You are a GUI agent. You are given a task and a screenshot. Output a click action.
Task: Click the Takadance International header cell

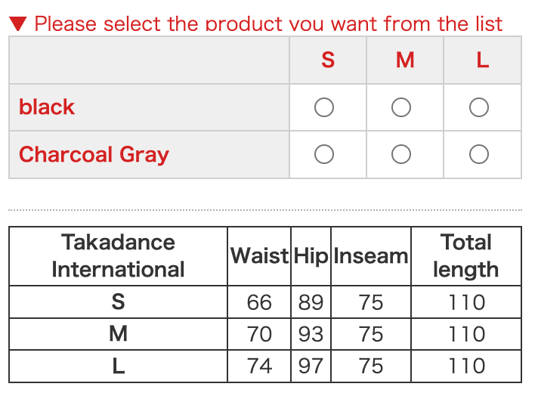click(x=118, y=256)
